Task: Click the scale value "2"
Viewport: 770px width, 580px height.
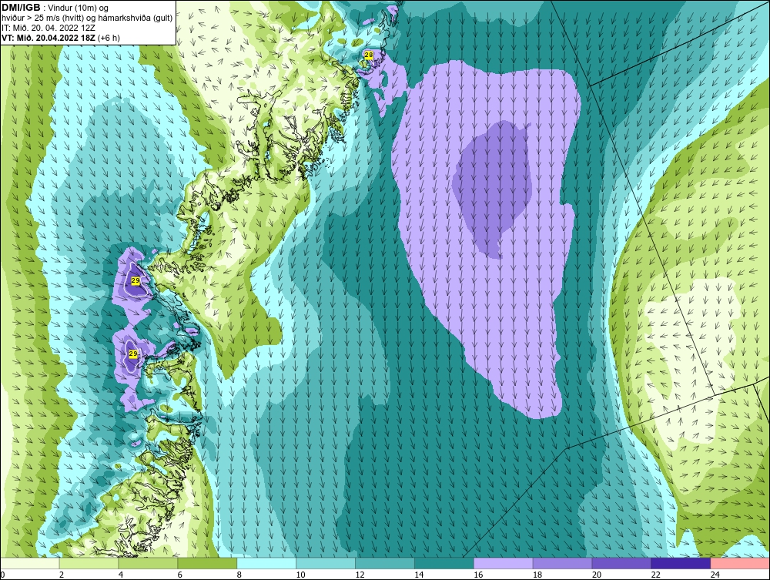Action: [62, 575]
